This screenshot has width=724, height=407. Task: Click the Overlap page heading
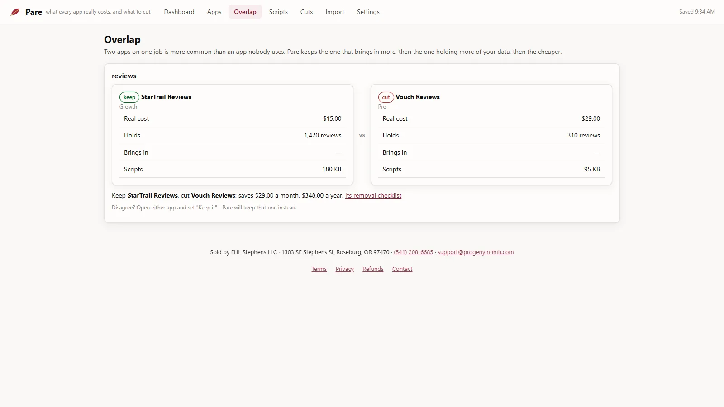pos(122,39)
